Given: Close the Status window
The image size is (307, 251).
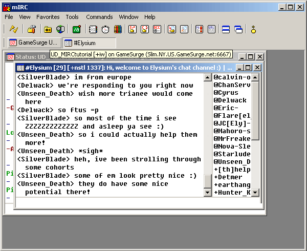Looking at the screenshot, I should coord(260,57).
